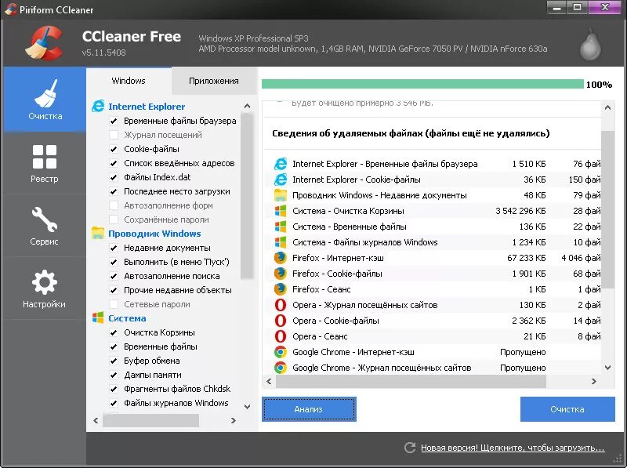Screen dimensions: 627x468
Task: Select the '3 542 296 КБ' size value
Action: (520, 211)
